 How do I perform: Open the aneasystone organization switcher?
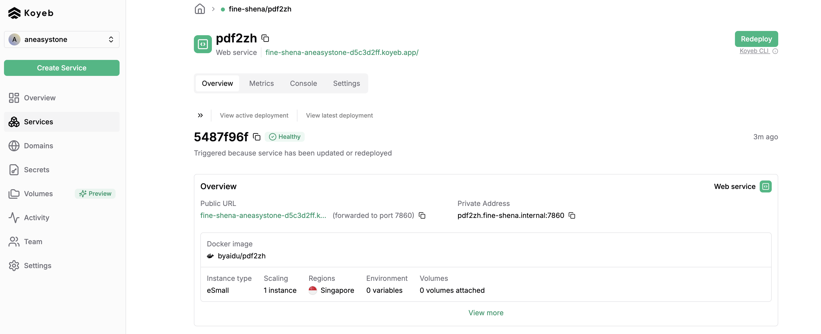(62, 39)
